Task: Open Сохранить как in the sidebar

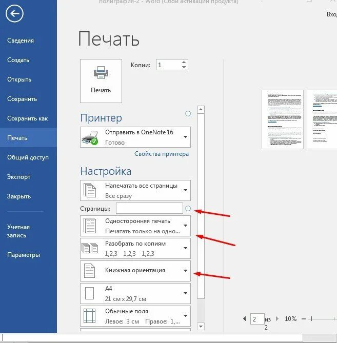Action: coord(27,118)
